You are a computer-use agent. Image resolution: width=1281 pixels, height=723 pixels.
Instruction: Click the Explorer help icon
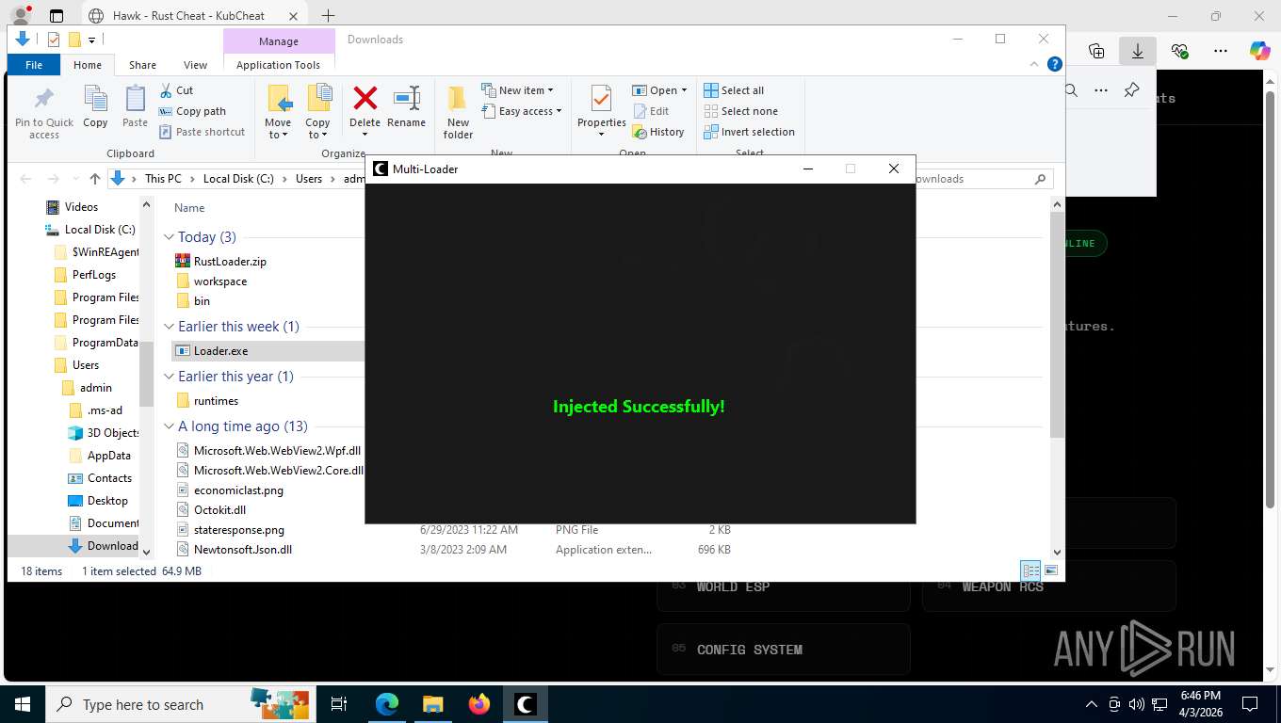pyautogui.click(x=1055, y=64)
